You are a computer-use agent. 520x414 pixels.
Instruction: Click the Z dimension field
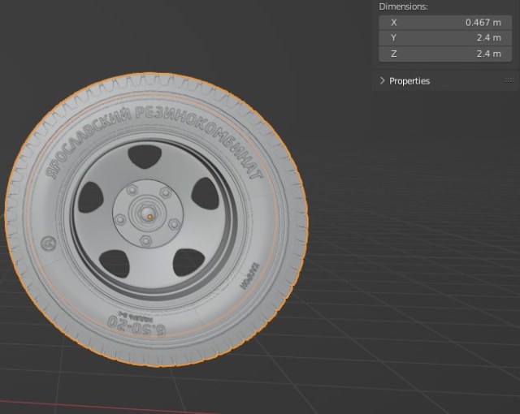tap(445, 54)
